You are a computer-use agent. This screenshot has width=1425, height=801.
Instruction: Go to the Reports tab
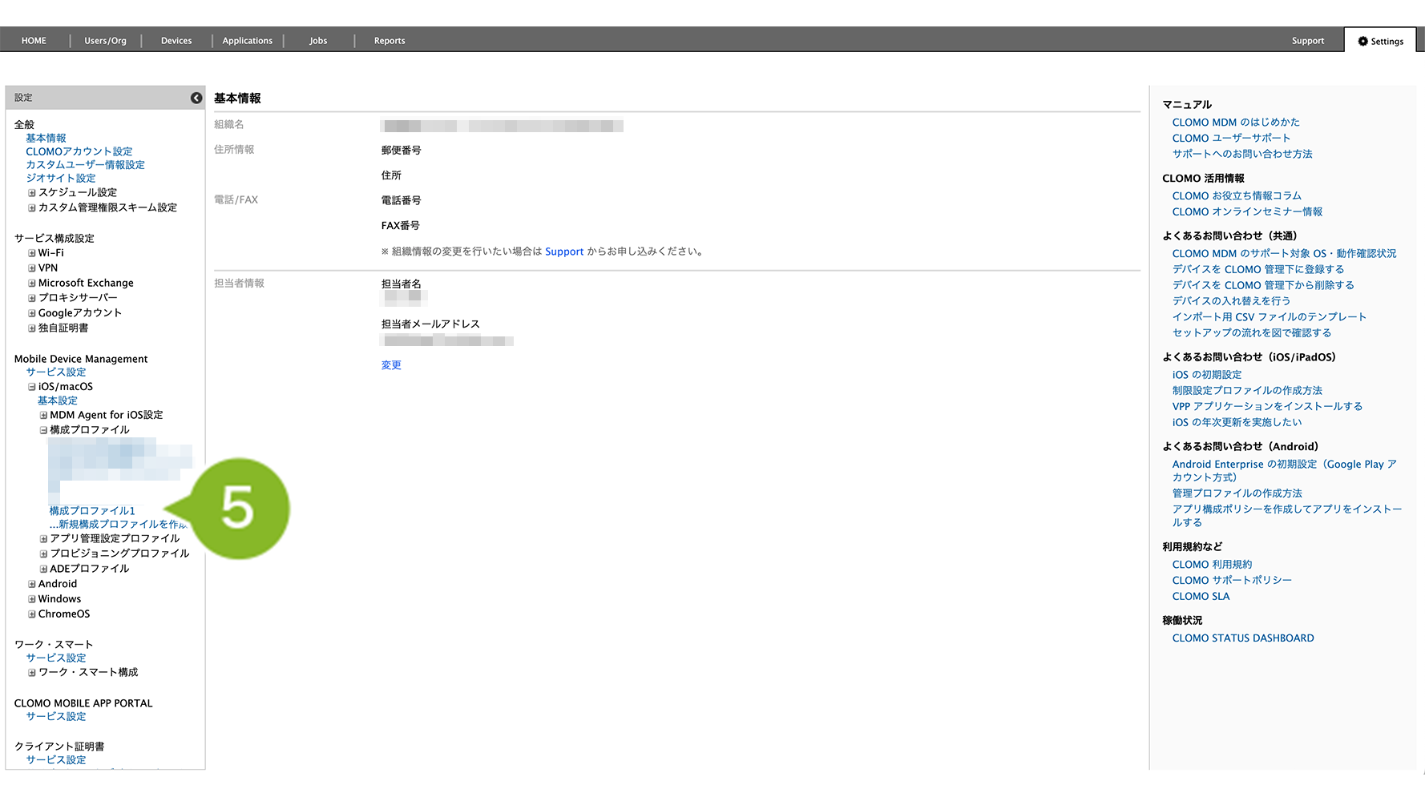(390, 41)
